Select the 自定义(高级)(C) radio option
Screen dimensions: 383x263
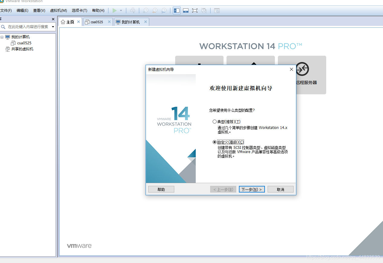214,142
